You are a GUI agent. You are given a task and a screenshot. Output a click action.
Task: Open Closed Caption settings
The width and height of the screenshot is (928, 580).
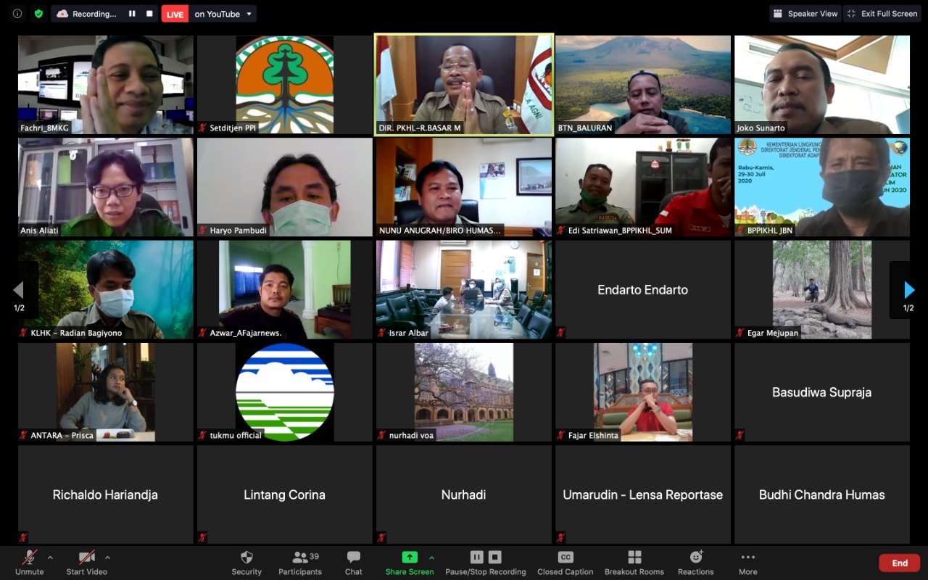point(565,562)
